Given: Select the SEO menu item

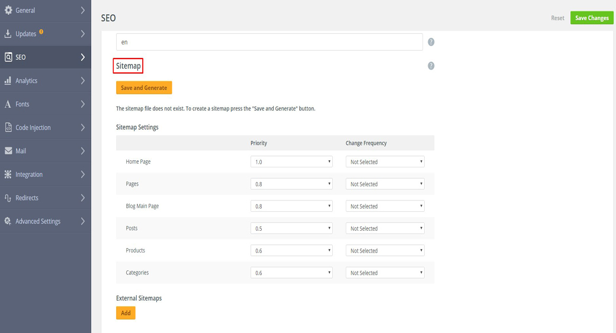Looking at the screenshot, I should point(45,57).
